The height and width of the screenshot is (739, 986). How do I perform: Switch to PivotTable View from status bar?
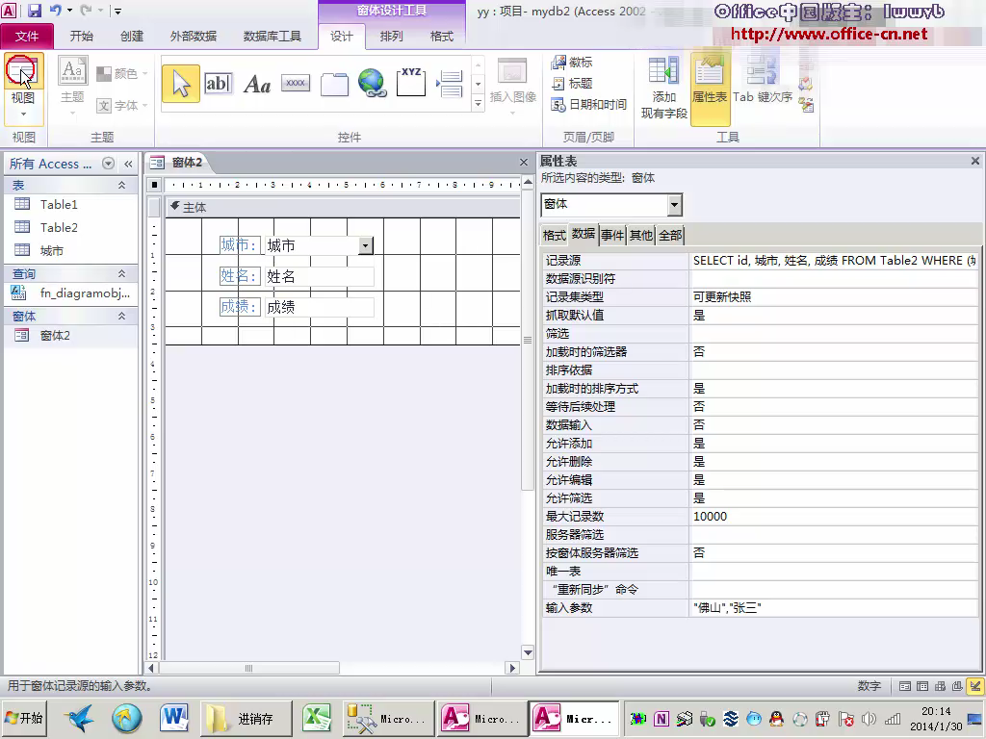coord(940,686)
